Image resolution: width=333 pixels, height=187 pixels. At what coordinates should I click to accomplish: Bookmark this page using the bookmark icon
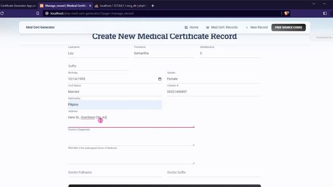pyautogui.click(x=37, y=14)
